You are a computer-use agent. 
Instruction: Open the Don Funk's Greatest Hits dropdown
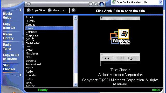[161, 2]
